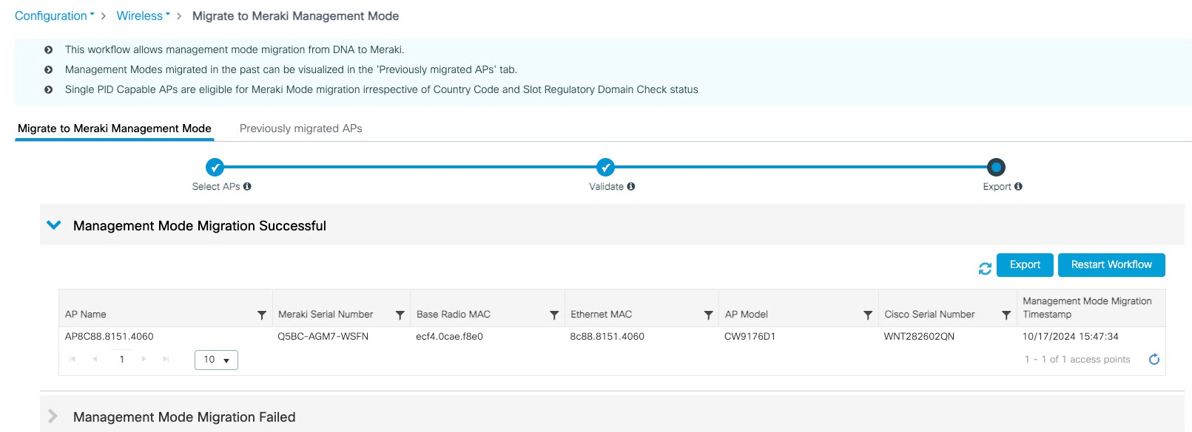The image size is (1192, 432).
Task: Open the Wireless breadcrumb menu
Action: (x=144, y=16)
